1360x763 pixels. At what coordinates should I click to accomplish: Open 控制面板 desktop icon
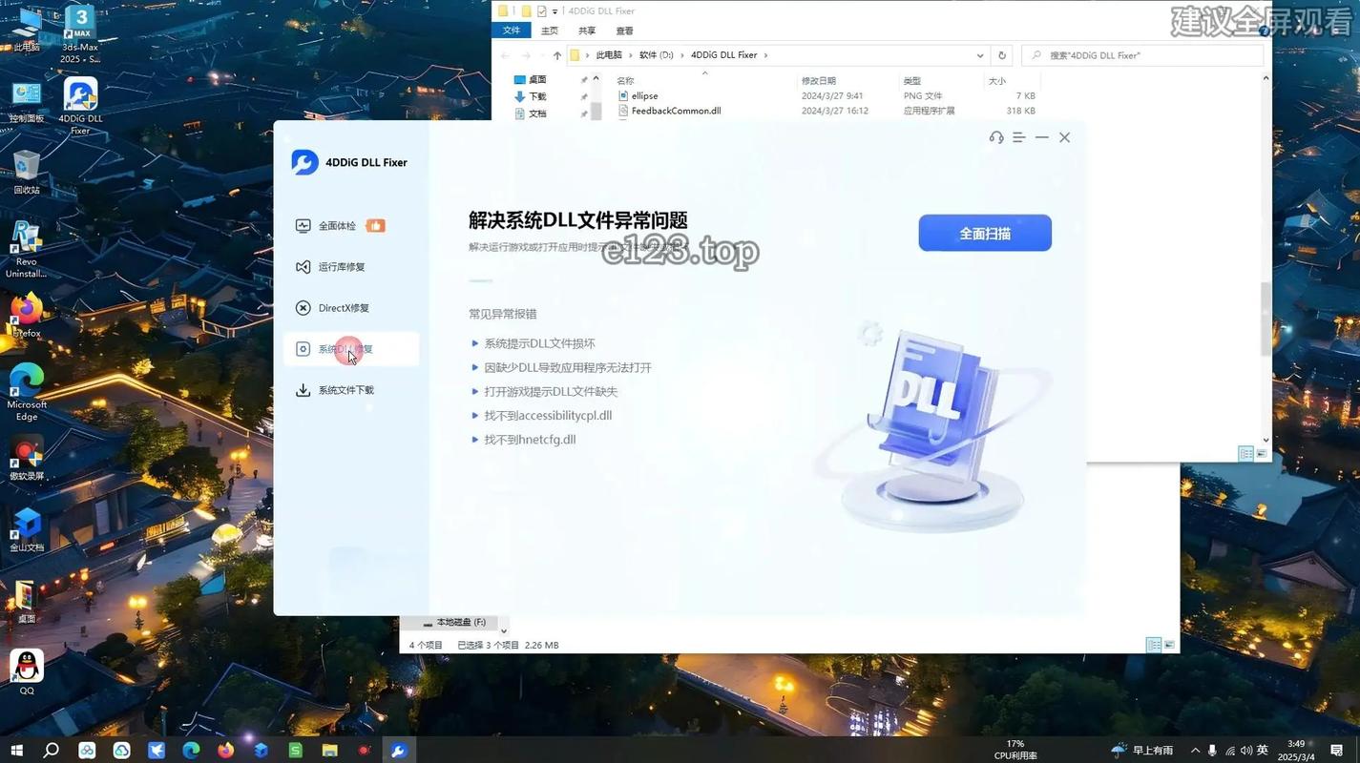point(27,102)
